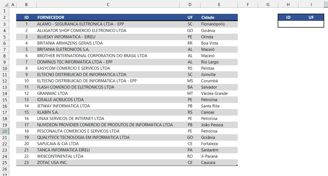Select row 2 header
This screenshot has height=176, width=328.
pyautogui.click(x=4, y=18)
